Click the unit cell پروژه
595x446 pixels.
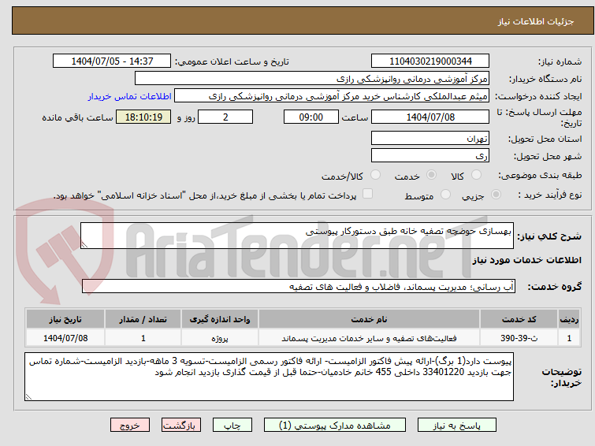coord(220,338)
